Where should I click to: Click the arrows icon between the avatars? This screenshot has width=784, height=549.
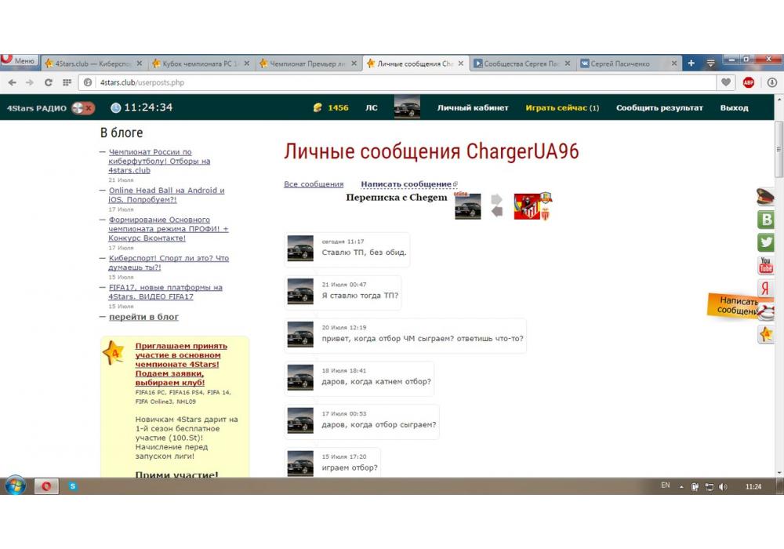(x=496, y=205)
